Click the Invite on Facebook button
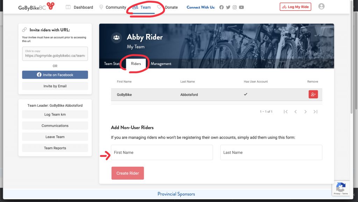Screen dimensions: 358x202 click(55, 75)
